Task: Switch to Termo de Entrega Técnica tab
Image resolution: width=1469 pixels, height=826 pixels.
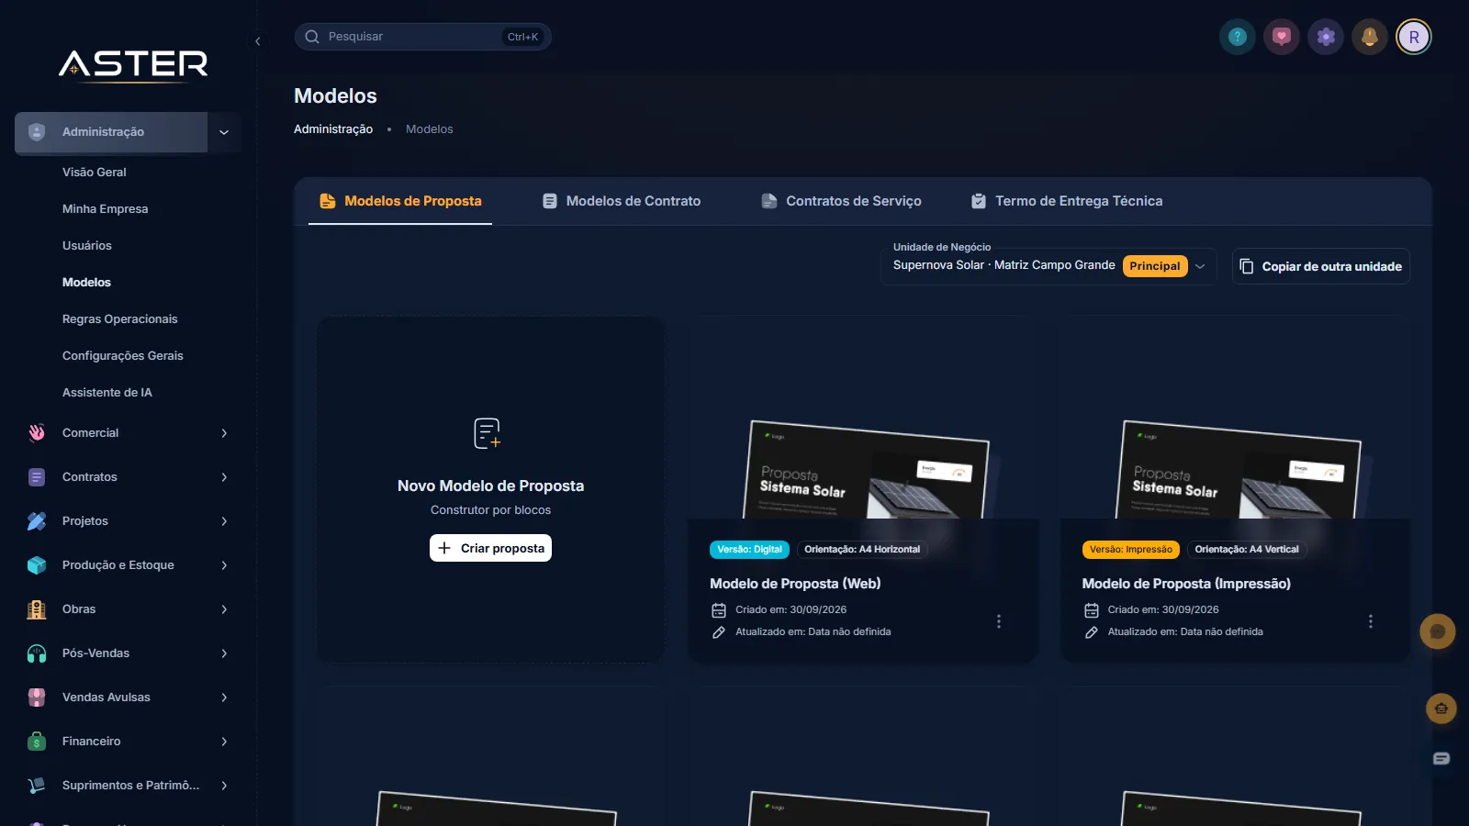Action: 1067,201
